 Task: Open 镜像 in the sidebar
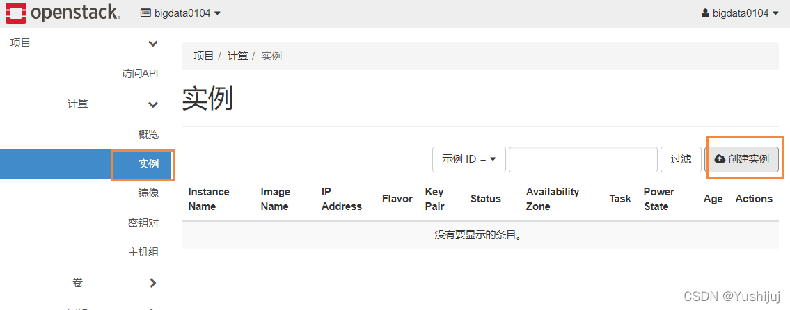148,193
